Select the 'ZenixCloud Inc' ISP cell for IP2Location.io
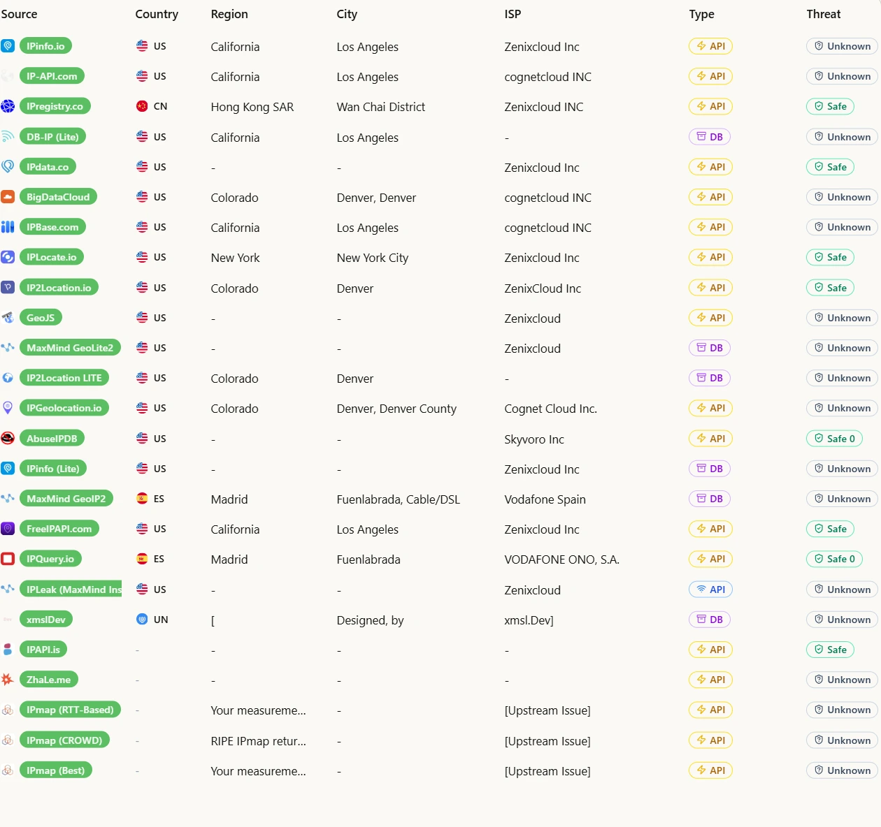Image resolution: width=881 pixels, height=827 pixels. (x=543, y=288)
